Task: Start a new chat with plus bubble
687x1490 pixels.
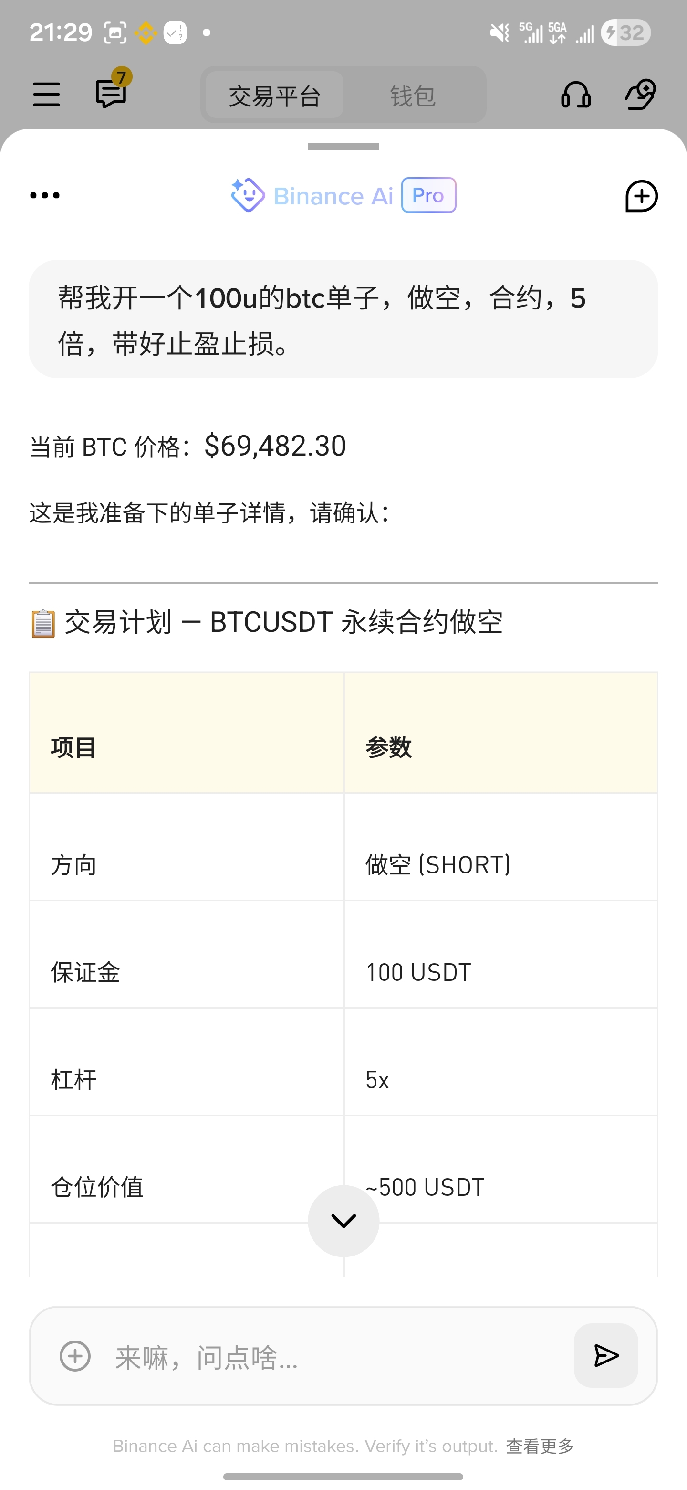Action: (x=641, y=196)
